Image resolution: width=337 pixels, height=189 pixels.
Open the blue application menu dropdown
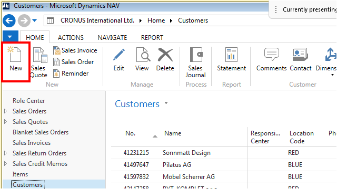point(10,37)
